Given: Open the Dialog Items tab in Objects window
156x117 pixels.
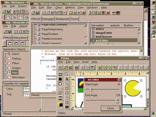Looking at the screenshot, I should [20, 38].
